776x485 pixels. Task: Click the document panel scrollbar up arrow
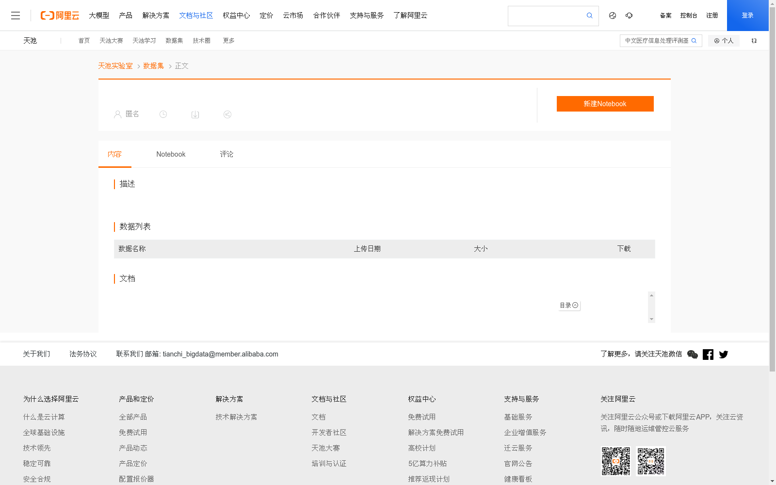point(652,295)
